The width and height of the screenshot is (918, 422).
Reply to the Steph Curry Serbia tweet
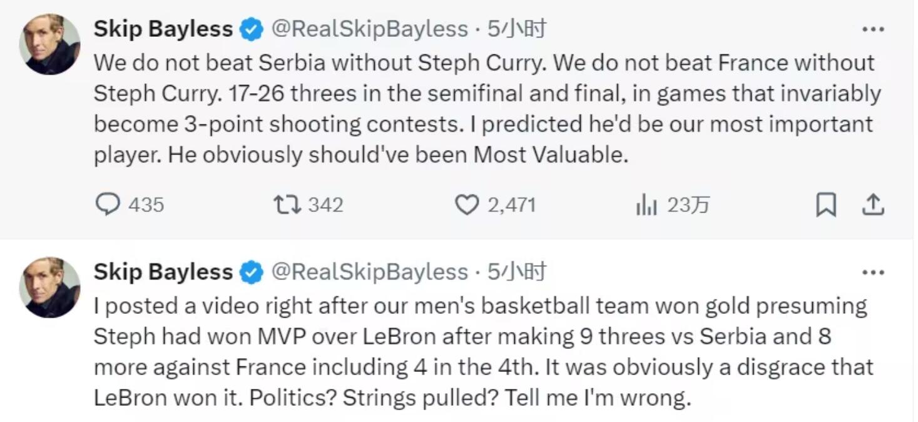tap(108, 205)
